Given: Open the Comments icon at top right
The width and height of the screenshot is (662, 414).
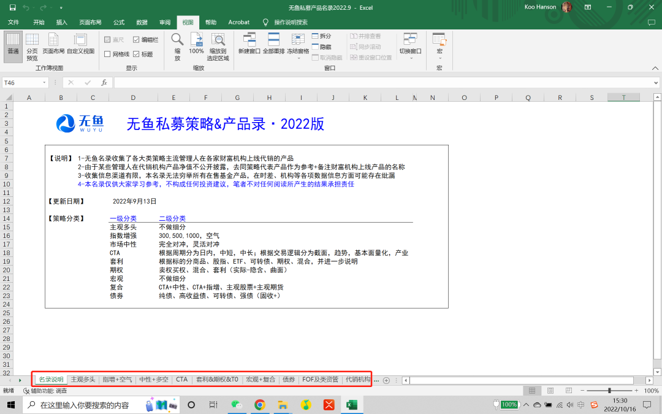Looking at the screenshot, I should tap(652, 23).
